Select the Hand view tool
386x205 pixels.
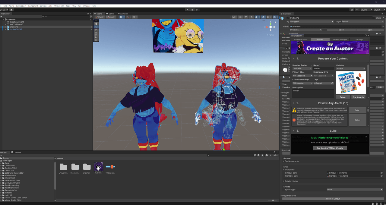tap(96, 23)
